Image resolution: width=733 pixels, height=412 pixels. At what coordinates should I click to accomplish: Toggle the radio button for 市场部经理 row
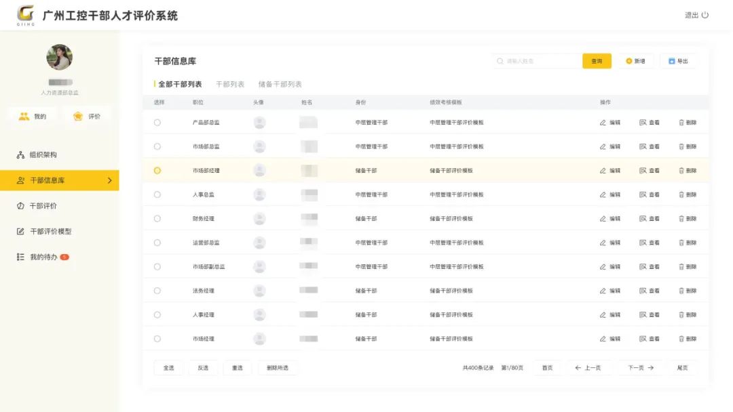[157, 171]
